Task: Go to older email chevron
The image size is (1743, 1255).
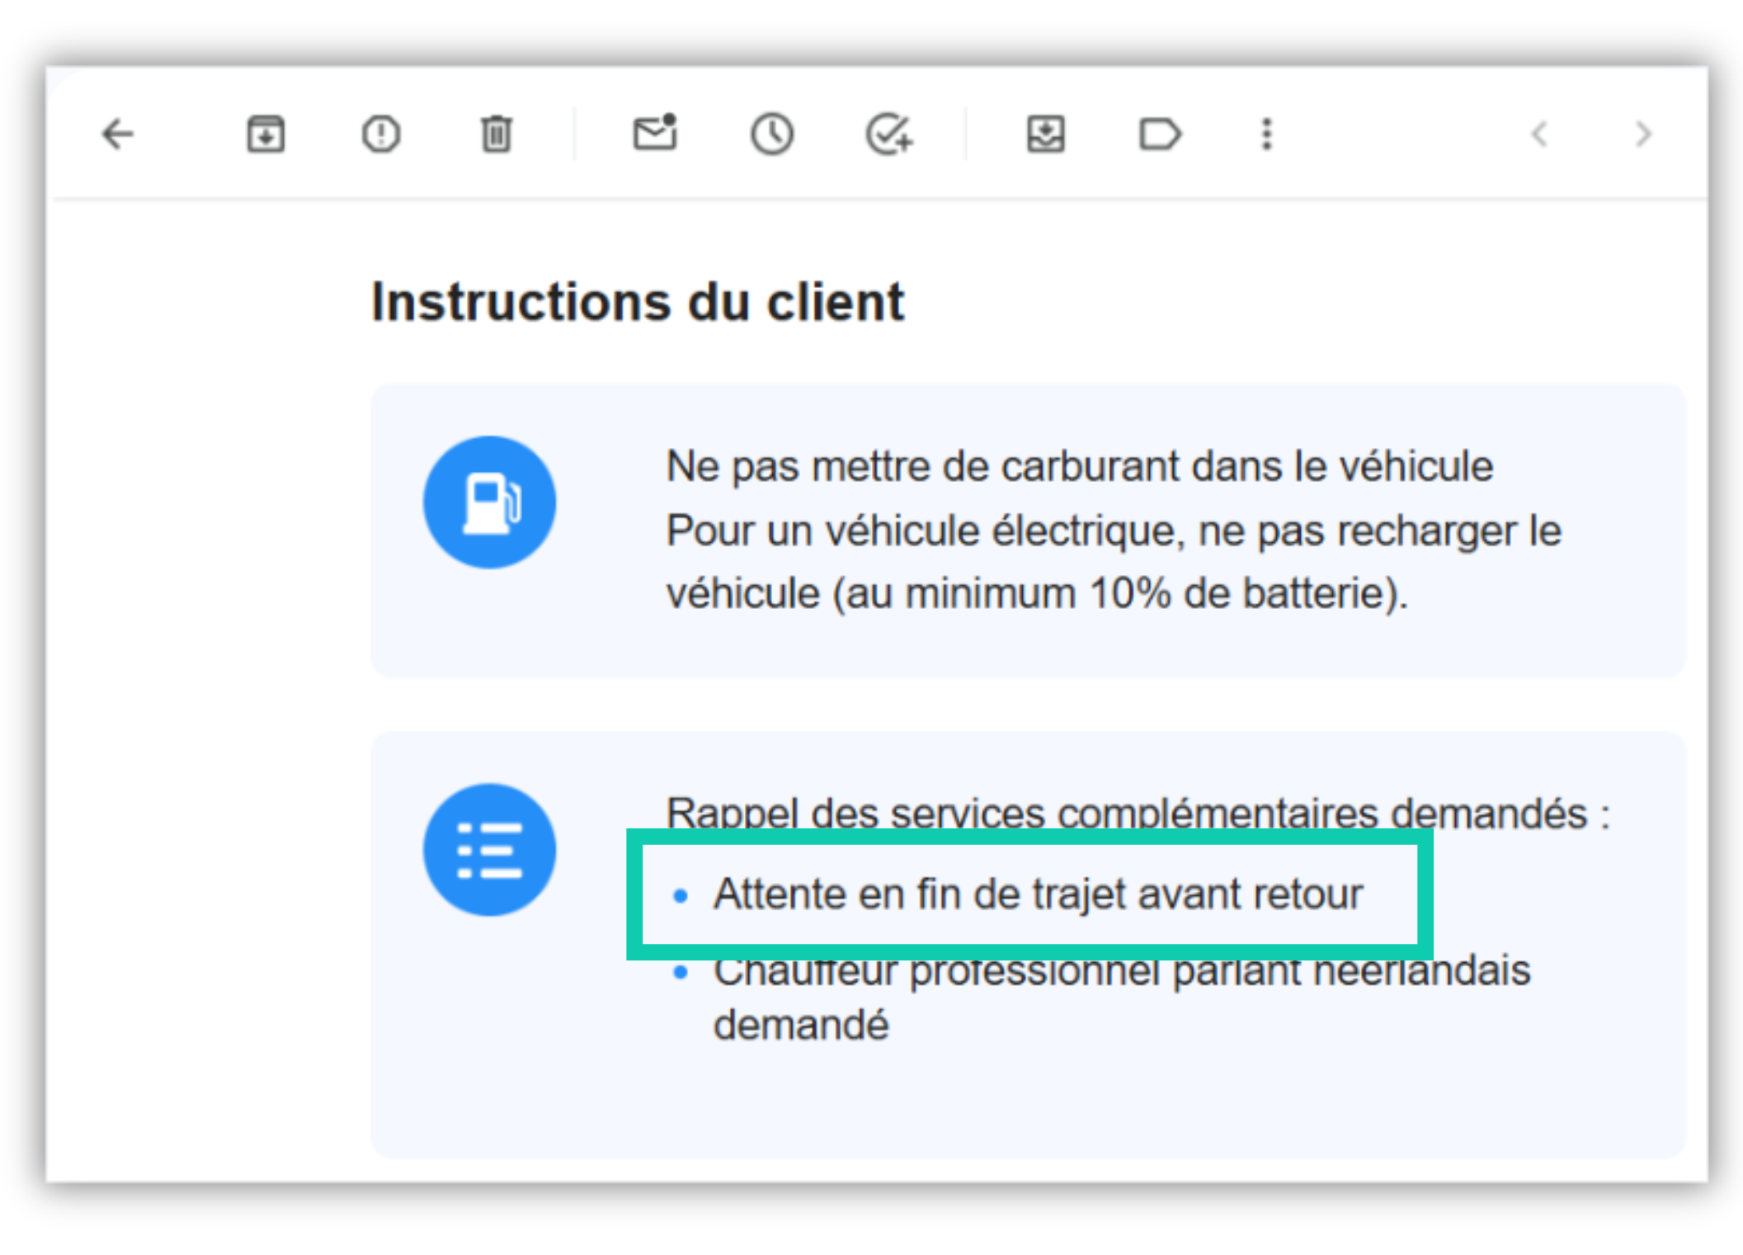Action: point(1643,134)
